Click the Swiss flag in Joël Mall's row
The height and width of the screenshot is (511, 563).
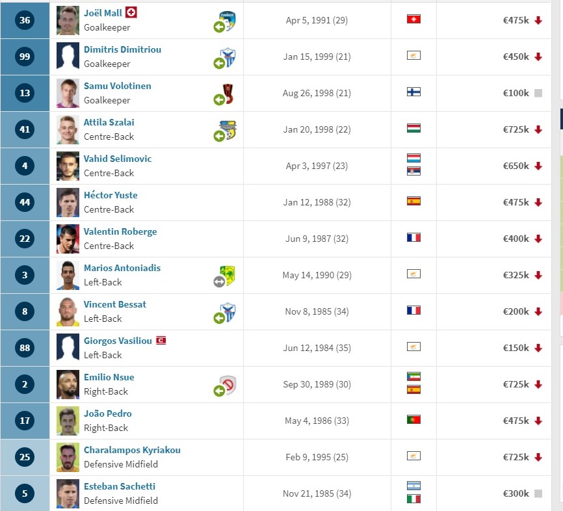[413, 19]
